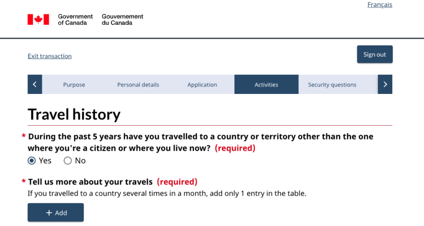Click the plus Add button for travels
The image size is (424, 226).
click(x=56, y=213)
